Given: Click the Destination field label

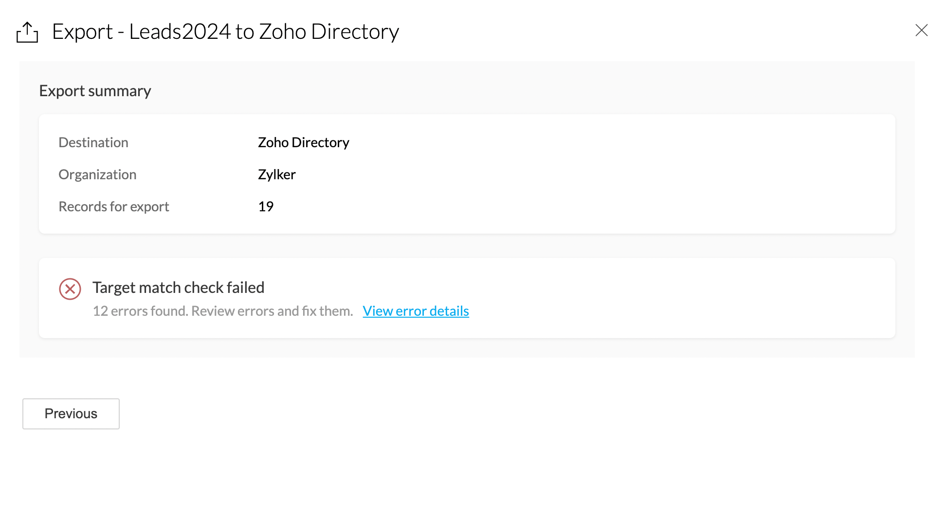Looking at the screenshot, I should coord(93,142).
